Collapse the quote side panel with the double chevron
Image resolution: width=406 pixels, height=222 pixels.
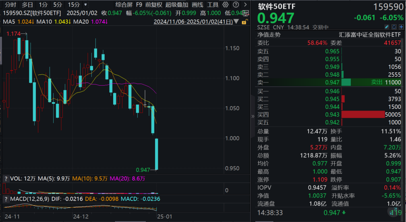coord(253,116)
